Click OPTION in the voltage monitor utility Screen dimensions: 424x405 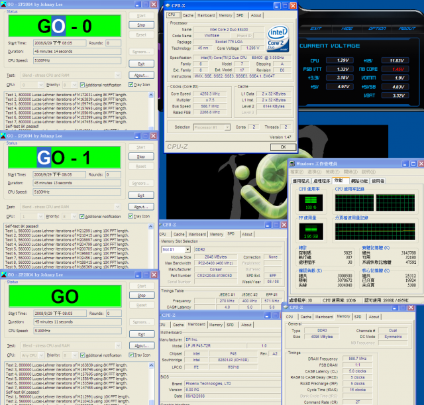coord(377,29)
